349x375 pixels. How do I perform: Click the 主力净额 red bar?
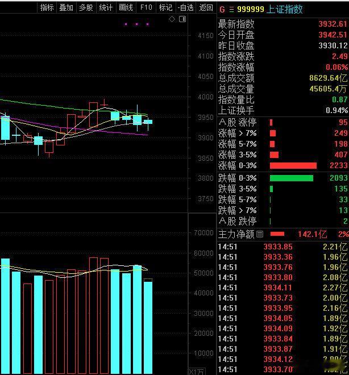pos(277,234)
